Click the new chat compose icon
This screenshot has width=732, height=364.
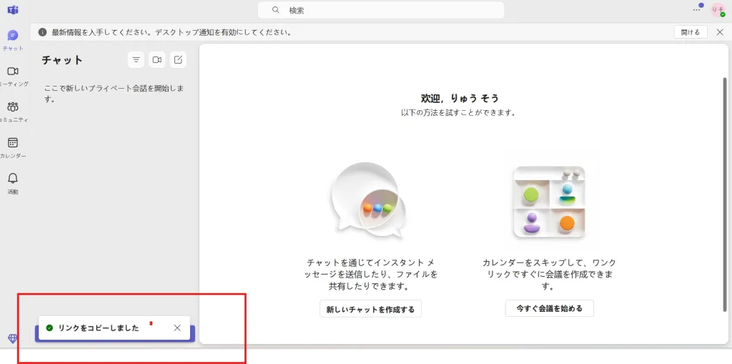coord(178,60)
